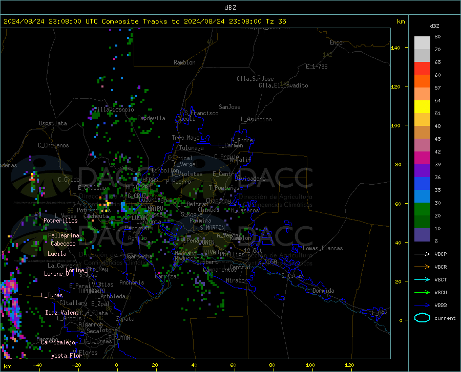Click the Ramblon label near top
Viewport: 461px width, 372px height.
point(184,62)
